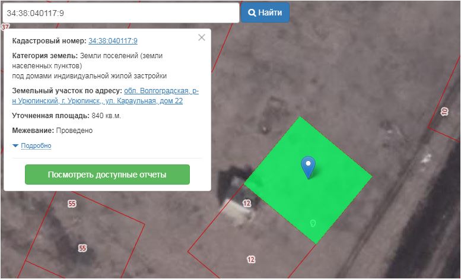The width and height of the screenshot is (461, 279).
Task: Click parcel label 10 on the map
Action: (x=444, y=112)
